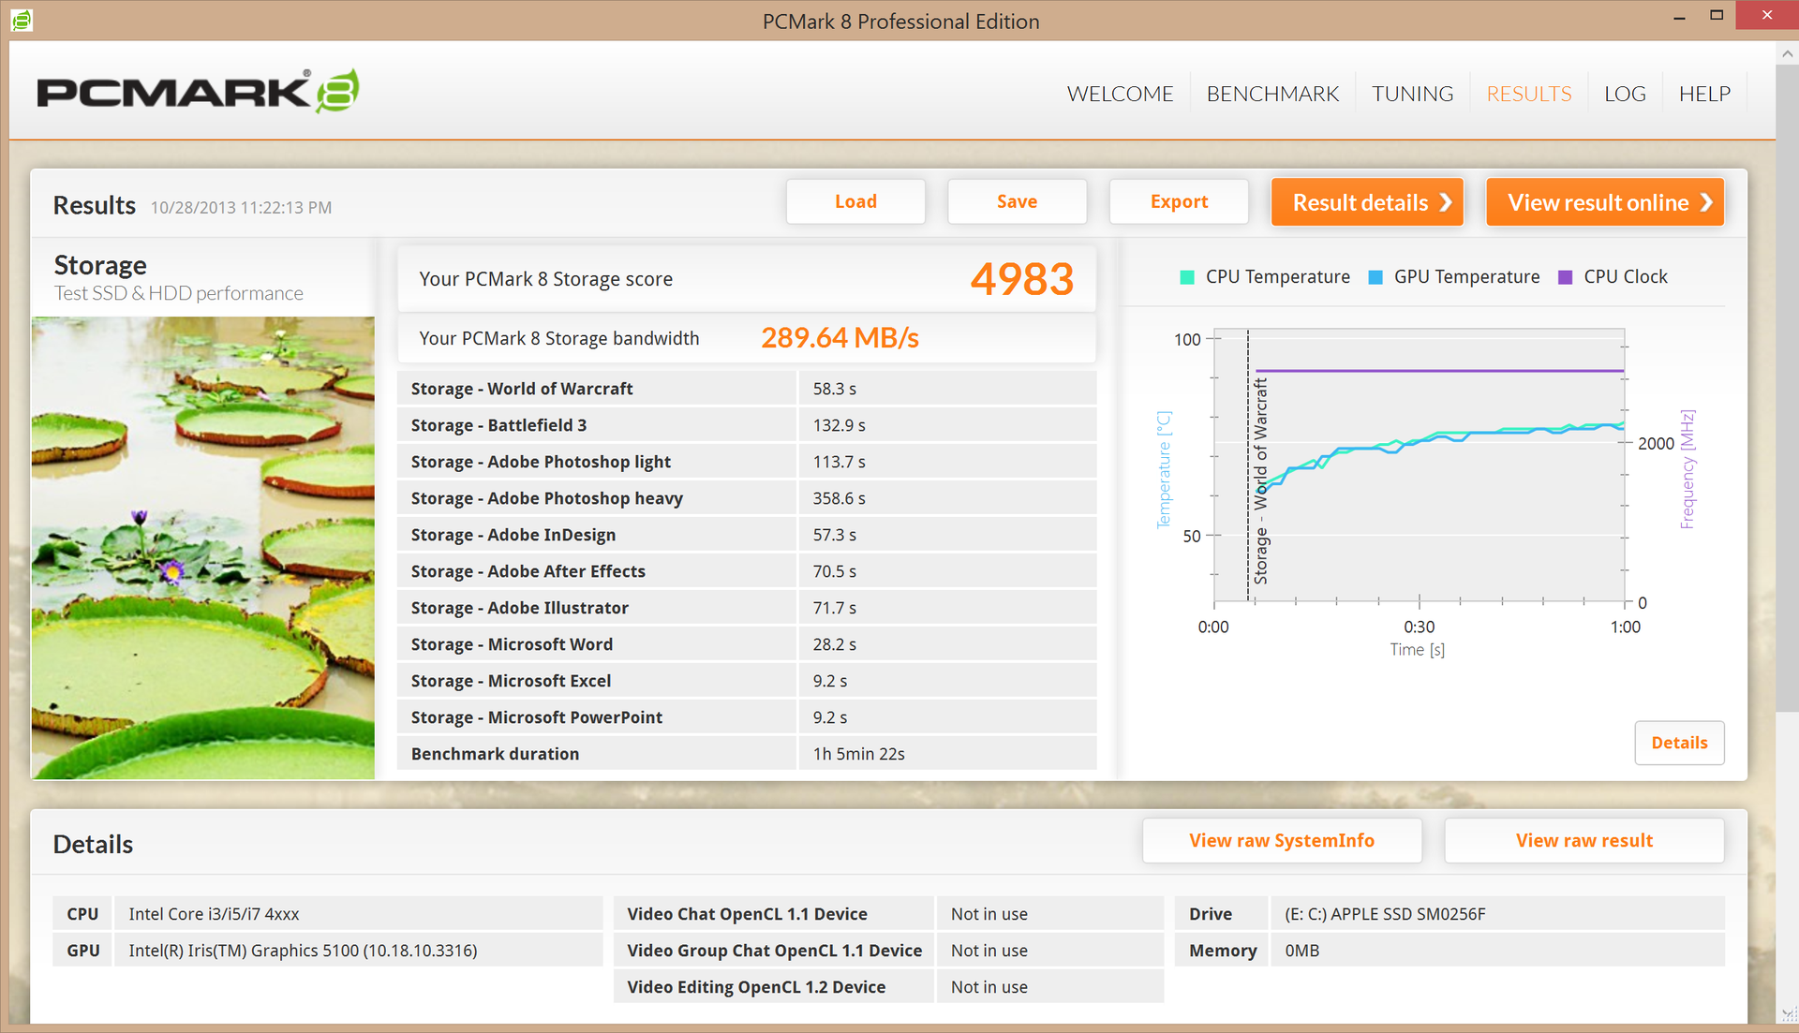This screenshot has height=1033, width=1799.
Task: Click the scrollbar up arrow
Action: click(x=1787, y=54)
